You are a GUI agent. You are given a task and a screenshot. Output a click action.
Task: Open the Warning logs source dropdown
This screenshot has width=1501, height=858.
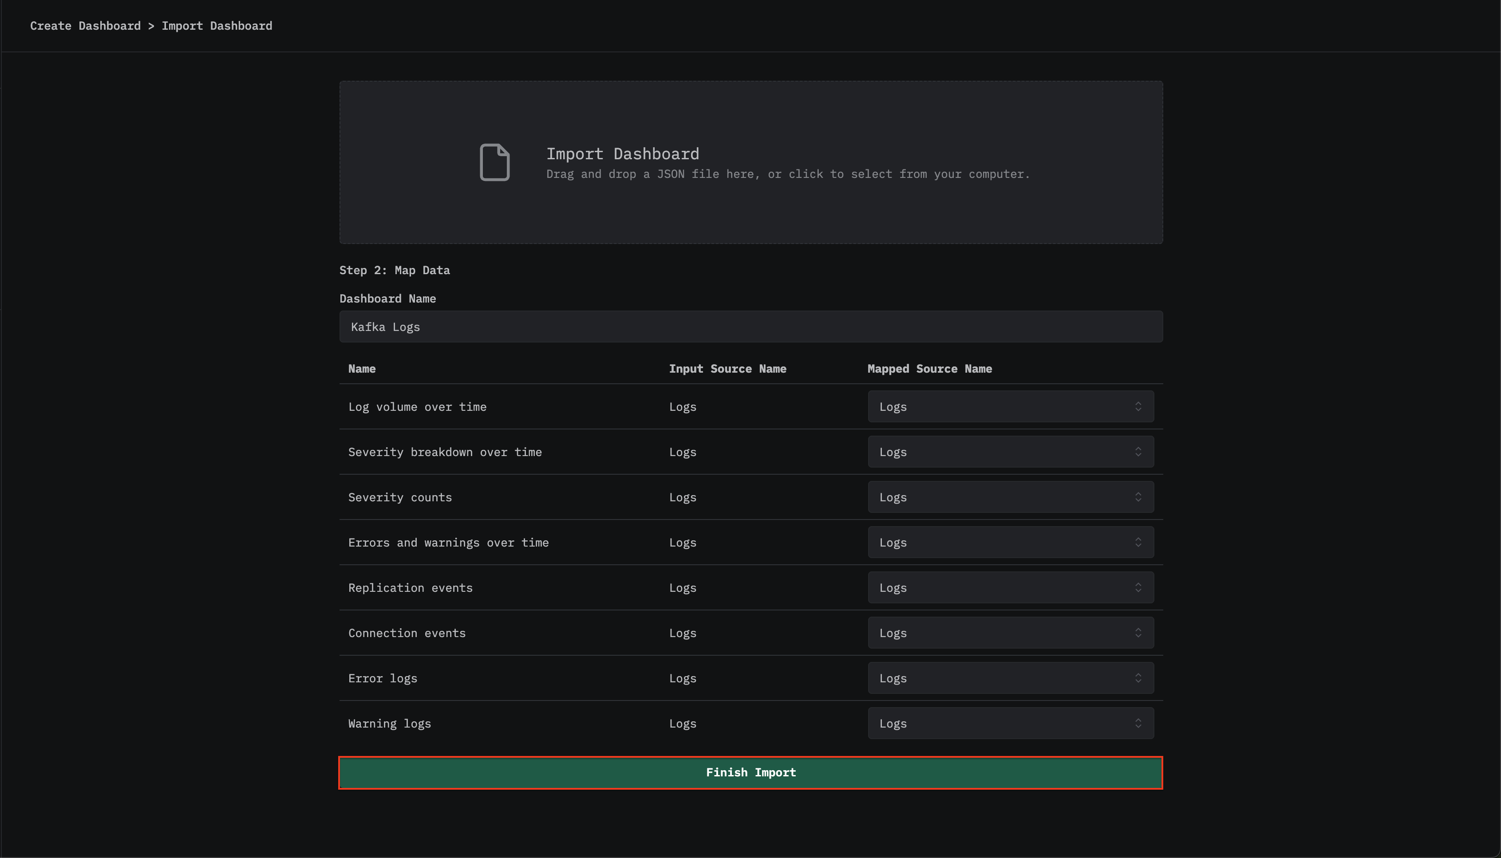pos(1011,723)
